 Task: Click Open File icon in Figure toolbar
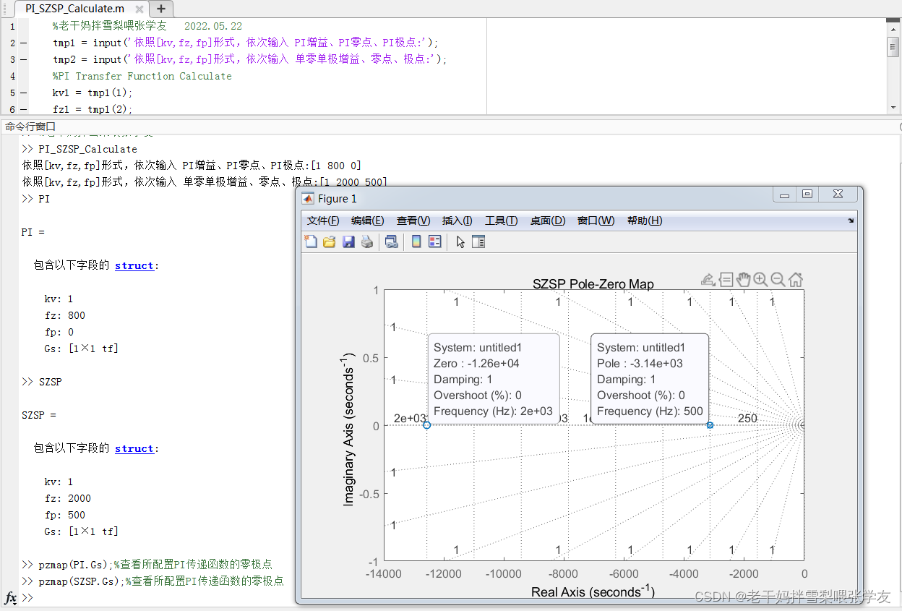[330, 242]
